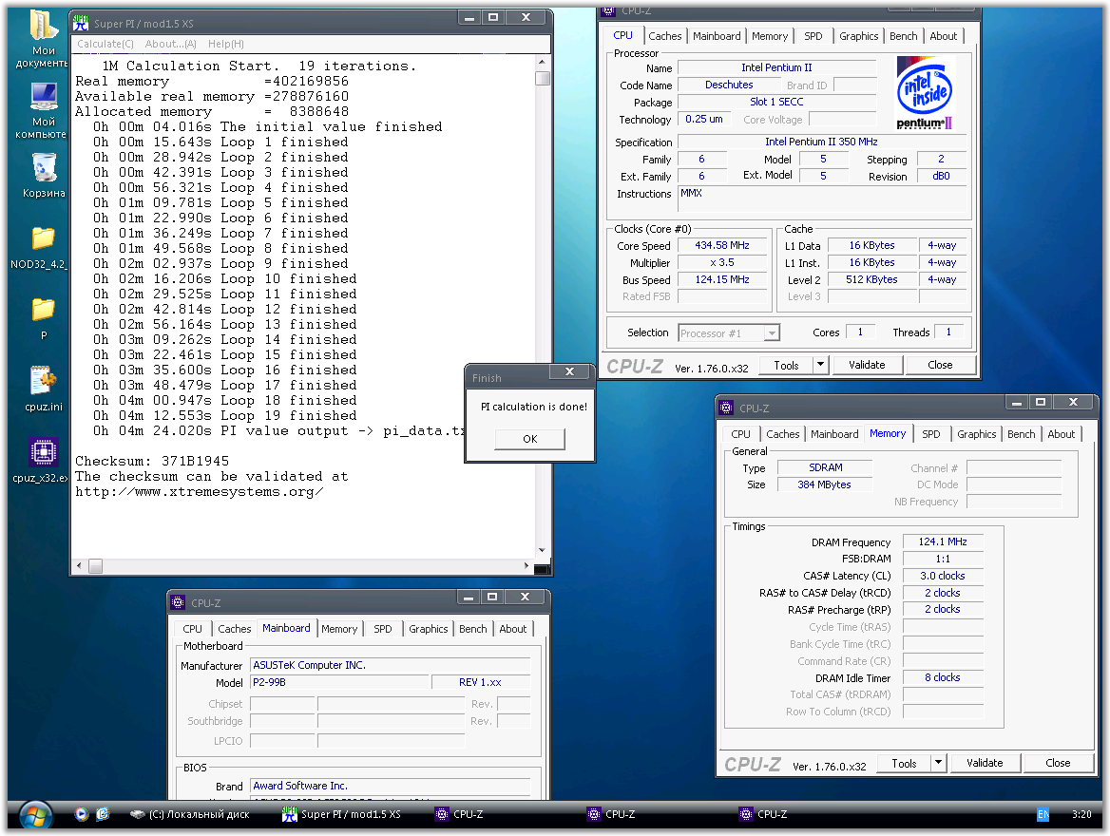
Task: Click the xtremesystems.org URL text
Action: coord(200,491)
